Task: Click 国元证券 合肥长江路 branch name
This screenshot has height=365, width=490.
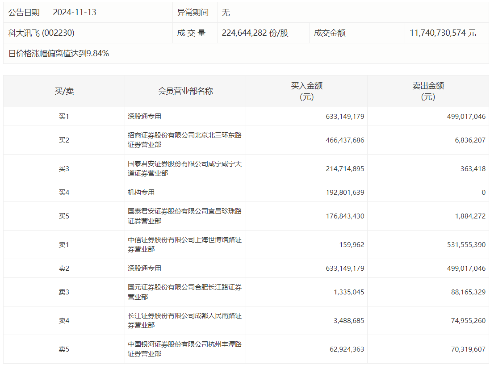Action: coord(184,292)
